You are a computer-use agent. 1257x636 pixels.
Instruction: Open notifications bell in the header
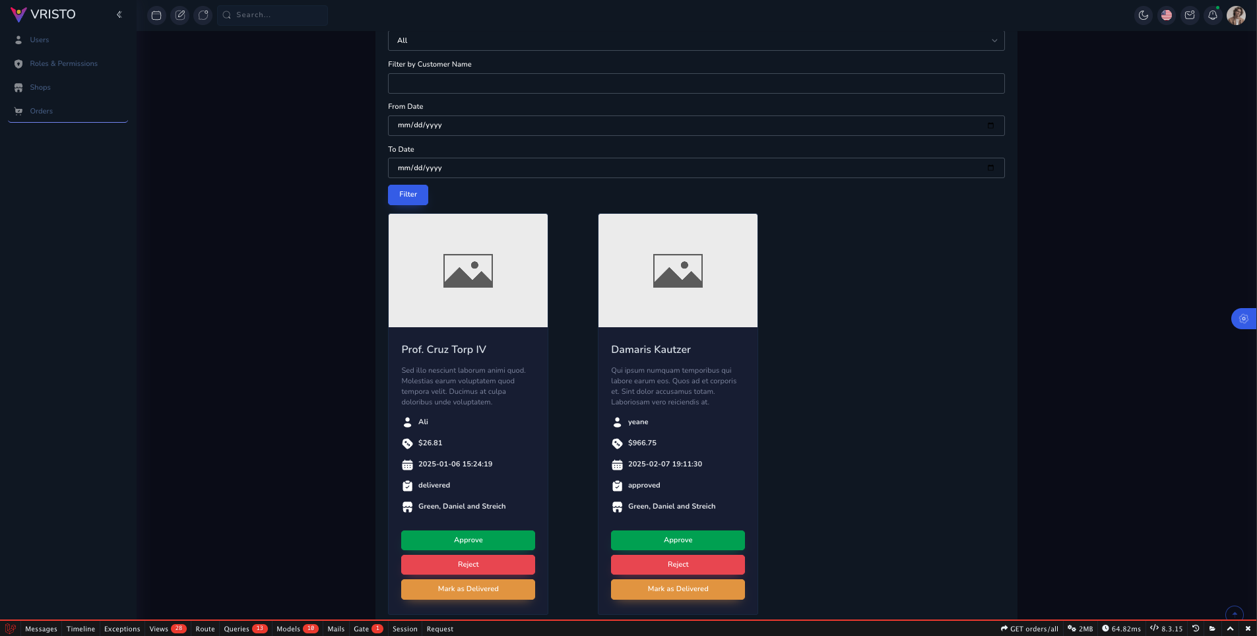point(1213,15)
